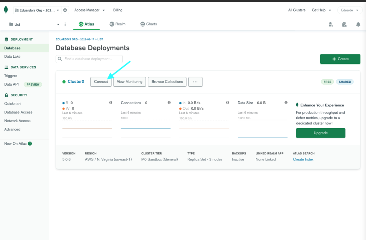Open the cluster more options ellipsis menu
The width and height of the screenshot is (366, 240).
click(x=196, y=82)
